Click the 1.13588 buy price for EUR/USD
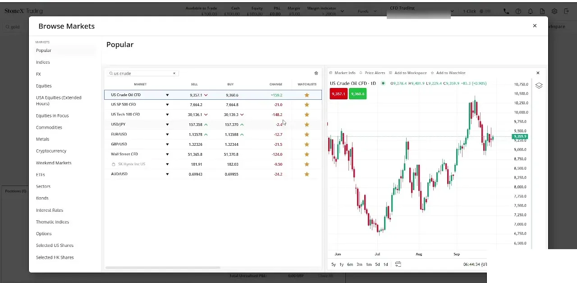 coord(231,135)
